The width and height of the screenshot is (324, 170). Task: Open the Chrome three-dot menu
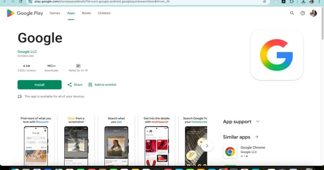319,2
